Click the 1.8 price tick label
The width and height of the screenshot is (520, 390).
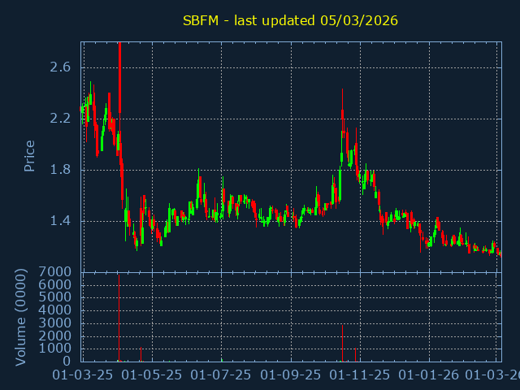[60, 170]
